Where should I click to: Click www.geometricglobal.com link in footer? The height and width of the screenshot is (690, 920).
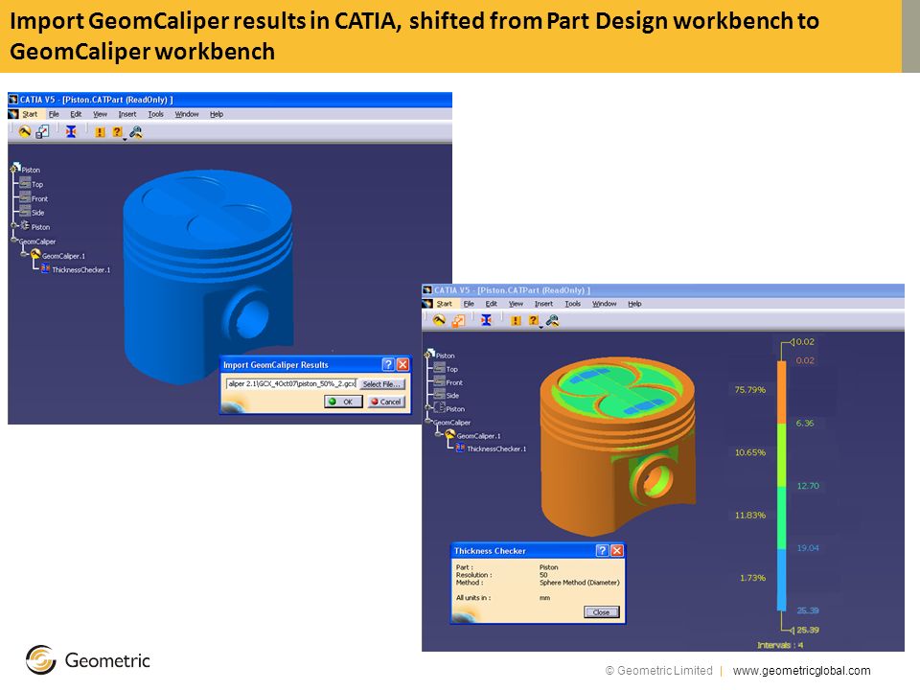[x=801, y=671]
